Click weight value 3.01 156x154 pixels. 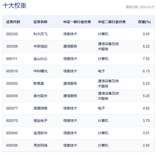coord(146,133)
